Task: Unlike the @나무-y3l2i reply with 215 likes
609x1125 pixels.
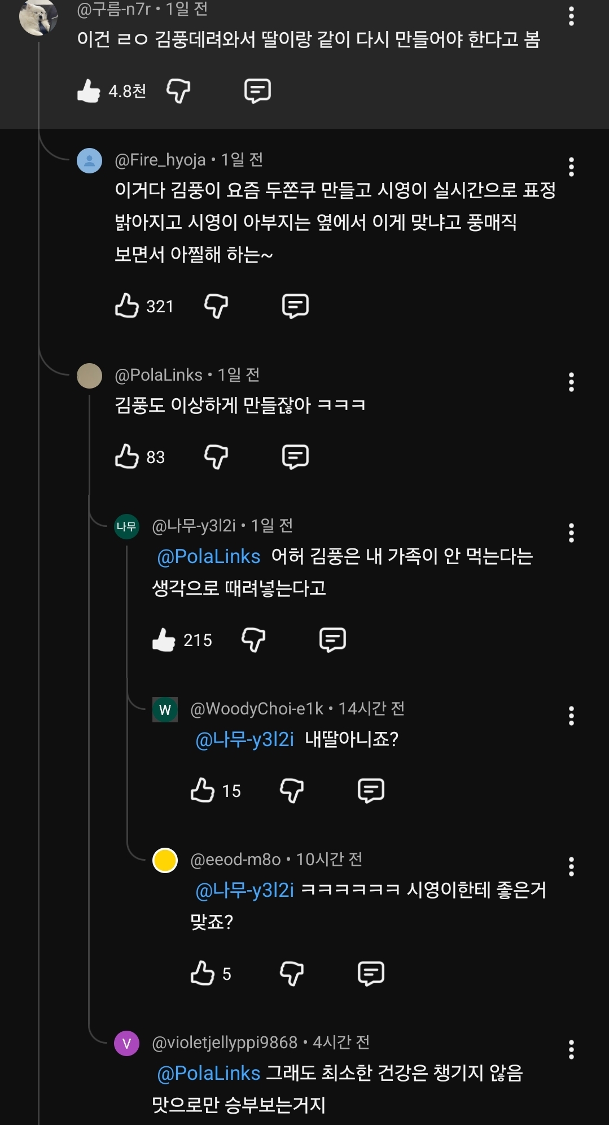Action: pyautogui.click(x=164, y=640)
